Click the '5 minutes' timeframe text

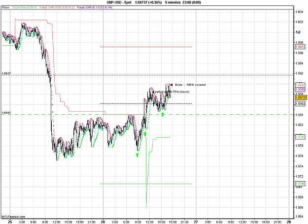coord(172,2)
